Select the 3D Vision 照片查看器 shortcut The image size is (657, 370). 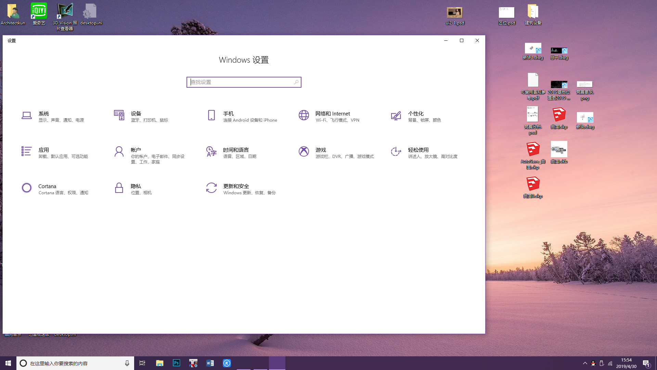(x=65, y=17)
